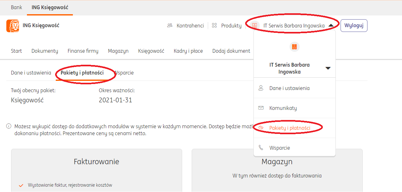The image size is (402, 192).
Task: Switch to the Dane i ustawienia sub-tab
Action: click(x=31, y=73)
